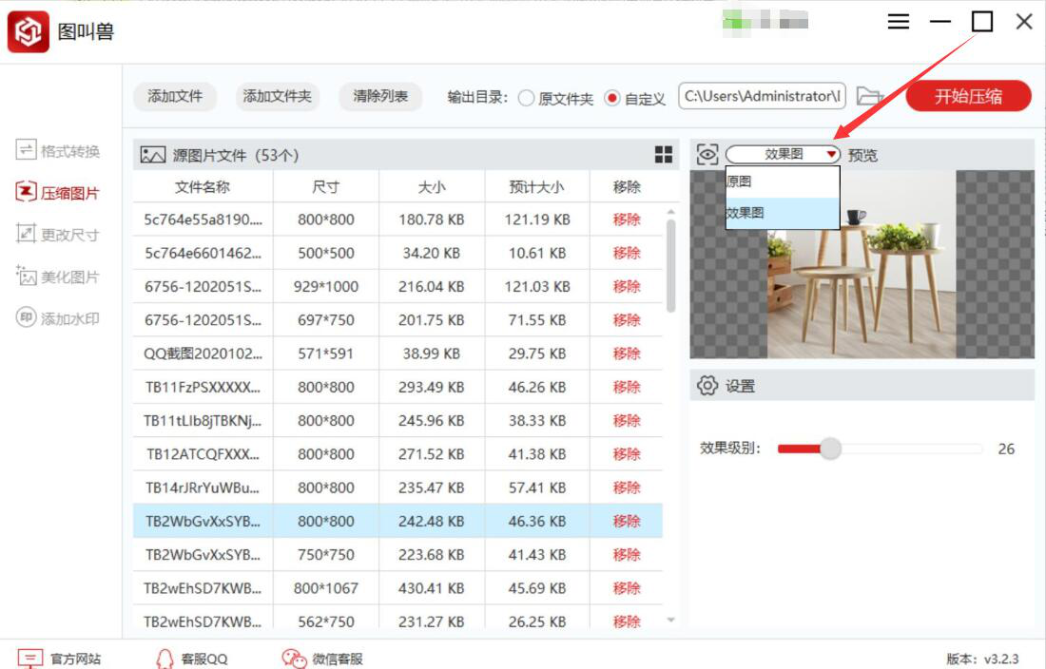Click the file list vertical scrollbar thumb
The height and width of the screenshot is (669, 1046).
coord(670,266)
